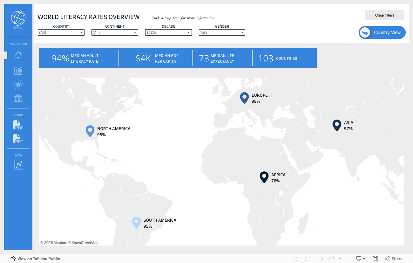Screen dimensions: 413x263
Task: Open the institution building icon
Action: [18, 98]
